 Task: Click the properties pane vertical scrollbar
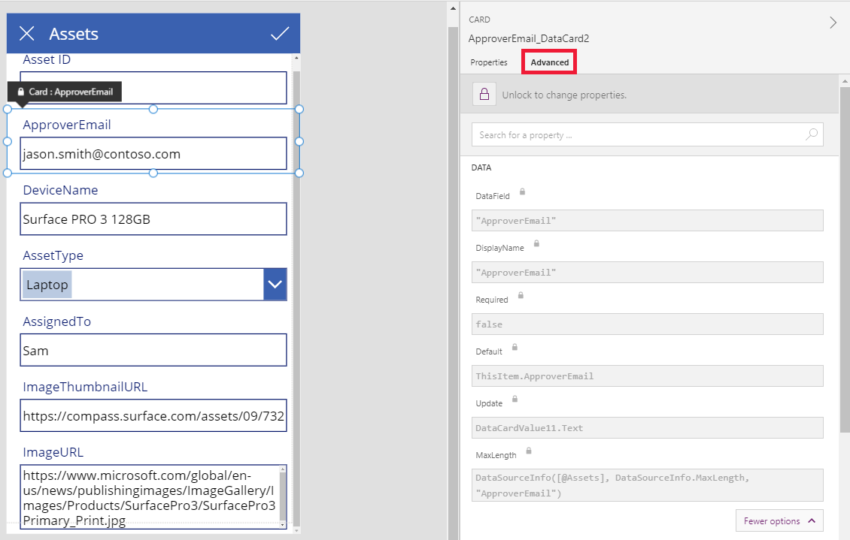pos(844,260)
